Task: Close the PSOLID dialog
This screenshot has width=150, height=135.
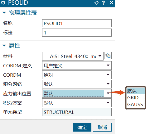Action: click(111, 3)
